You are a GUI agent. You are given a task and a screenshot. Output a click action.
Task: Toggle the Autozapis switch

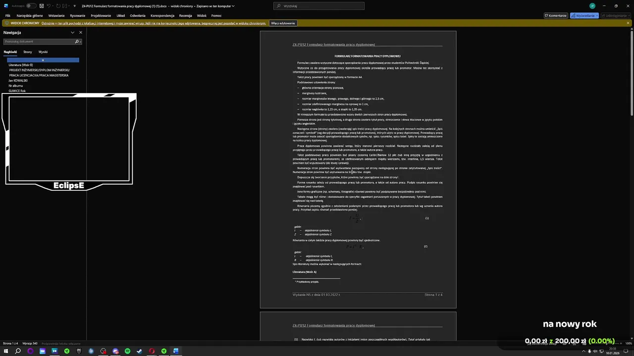31,6
